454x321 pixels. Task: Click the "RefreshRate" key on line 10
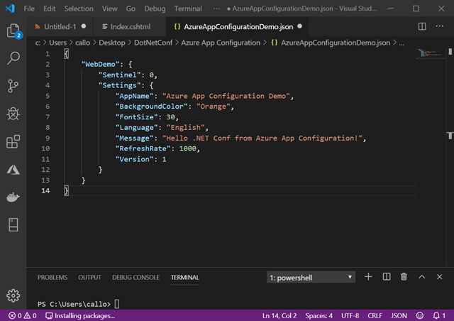pyautogui.click(x=145, y=148)
